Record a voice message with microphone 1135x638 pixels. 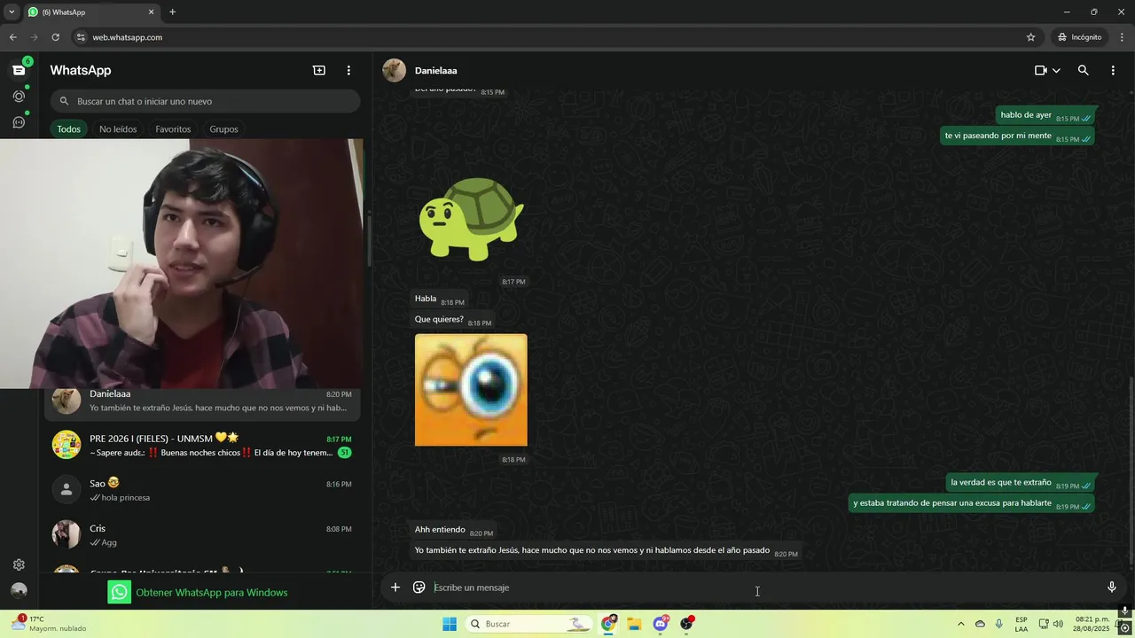tap(1112, 587)
